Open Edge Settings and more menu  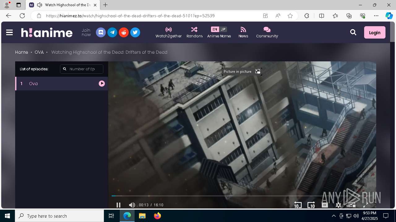(376, 16)
